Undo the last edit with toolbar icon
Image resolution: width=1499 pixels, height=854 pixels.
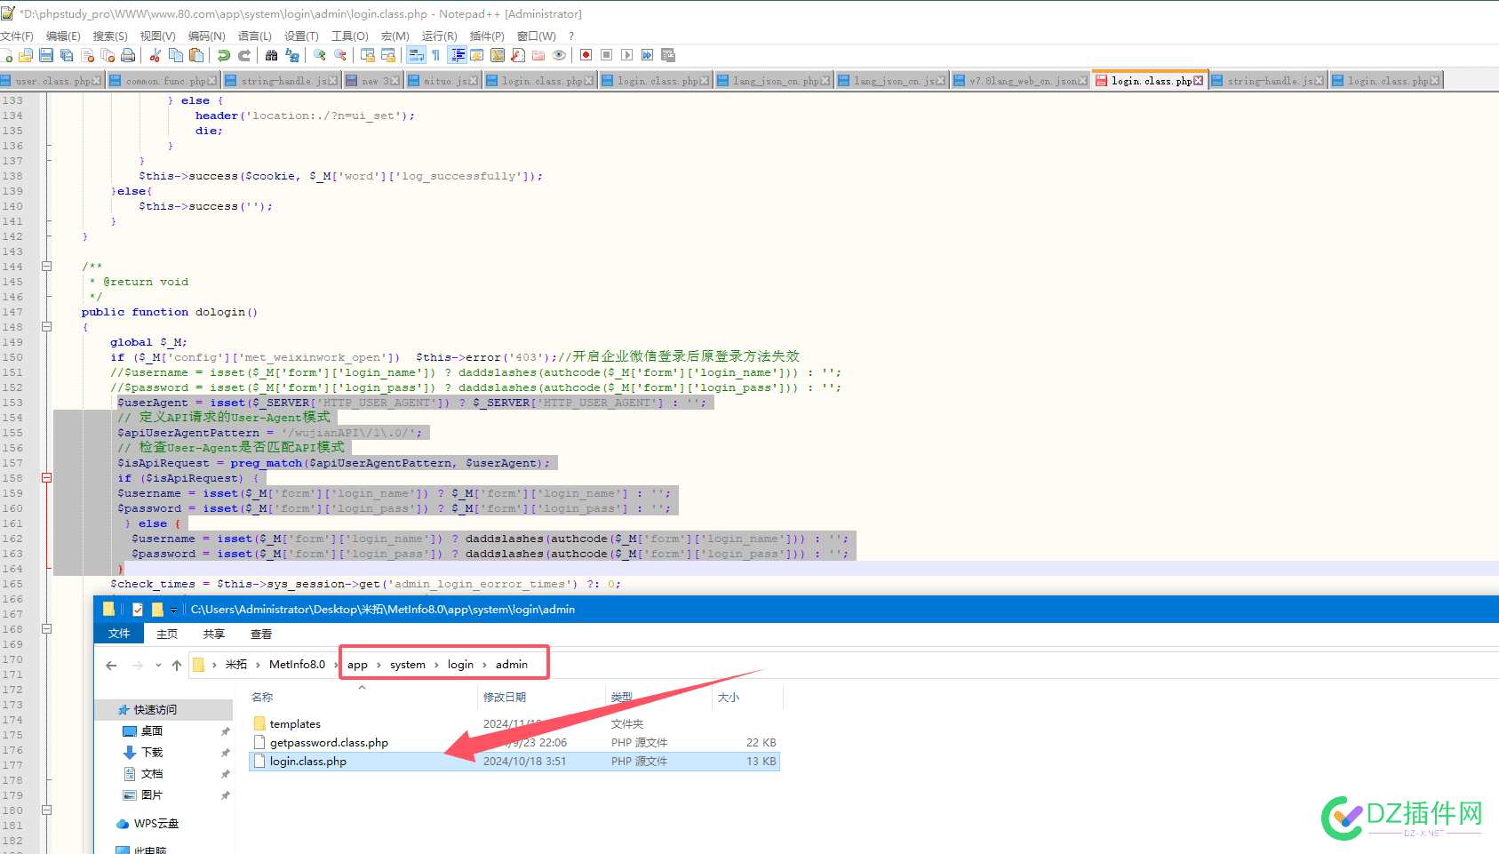click(223, 55)
